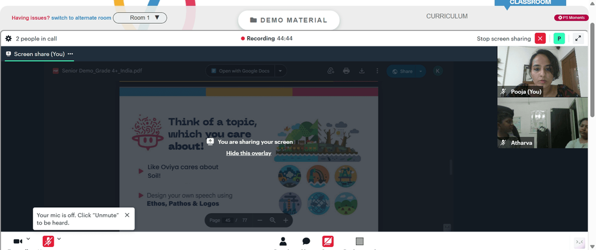Open the people participants icon
Screen dimensions: 596x250
point(283,241)
